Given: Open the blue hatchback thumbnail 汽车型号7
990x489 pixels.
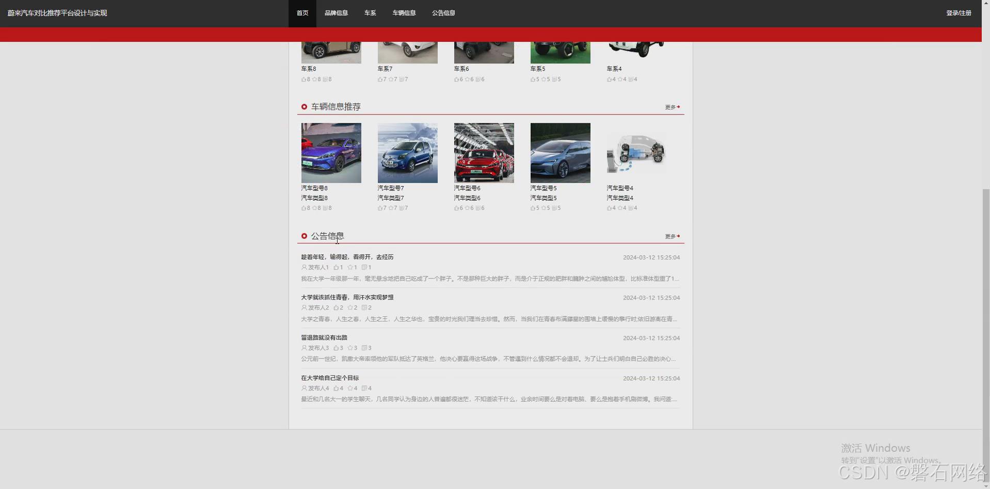Looking at the screenshot, I should click(408, 153).
